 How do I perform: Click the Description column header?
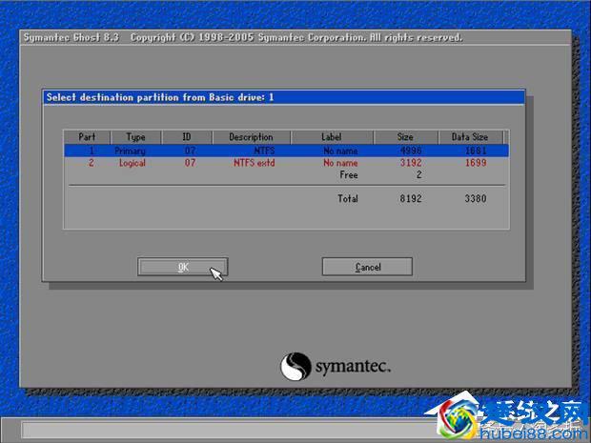[x=251, y=137]
